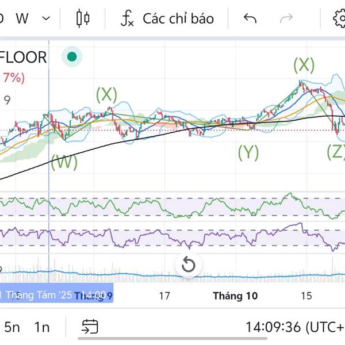This screenshot has height=345, width=345.
Task: Select the 5n date range
Action: click(12, 327)
